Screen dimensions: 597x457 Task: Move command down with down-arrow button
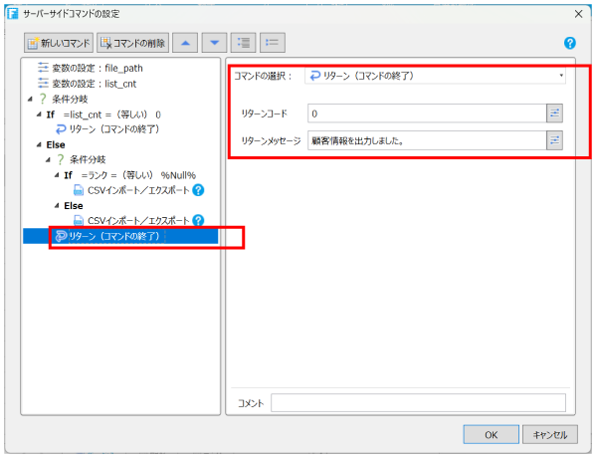tap(214, 43)
